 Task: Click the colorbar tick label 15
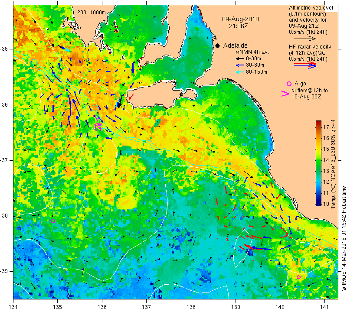click(326, 149)
